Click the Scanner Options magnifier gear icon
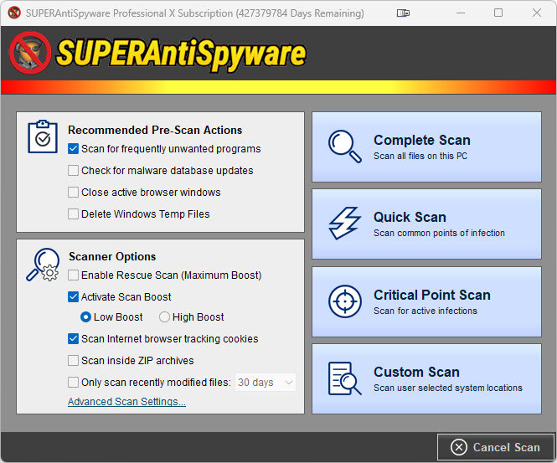This screenshot has width=557, height=463. point(43,265)
